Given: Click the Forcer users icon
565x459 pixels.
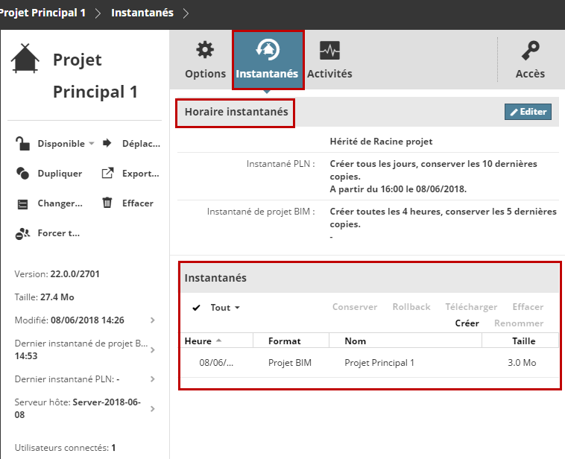Looking at the screenshot, I should (22, 233).
